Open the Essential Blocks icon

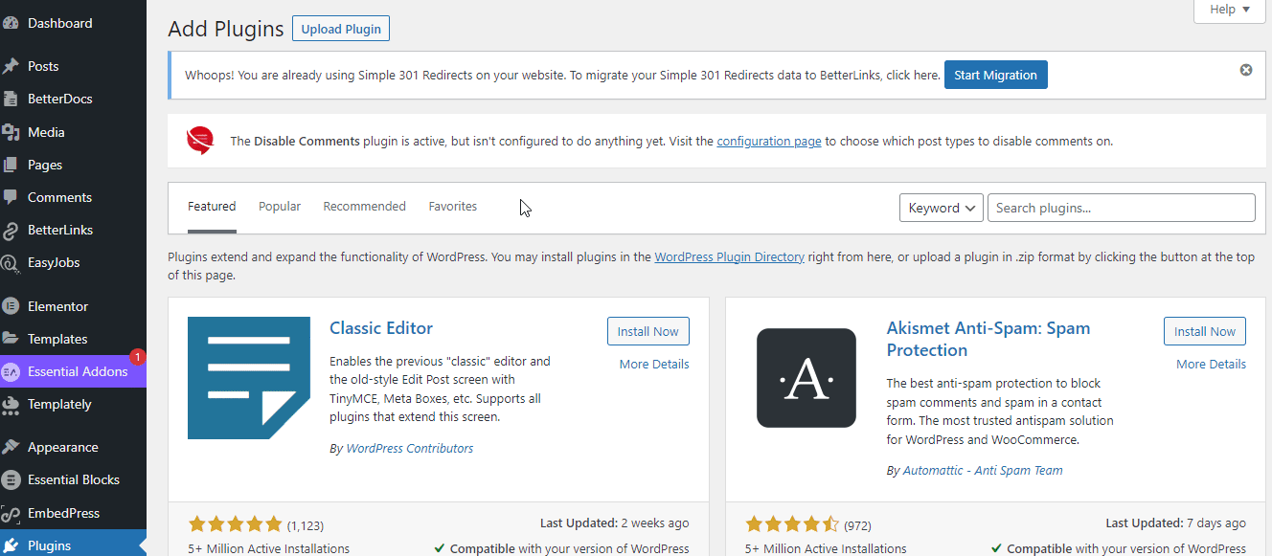[11, 479]
